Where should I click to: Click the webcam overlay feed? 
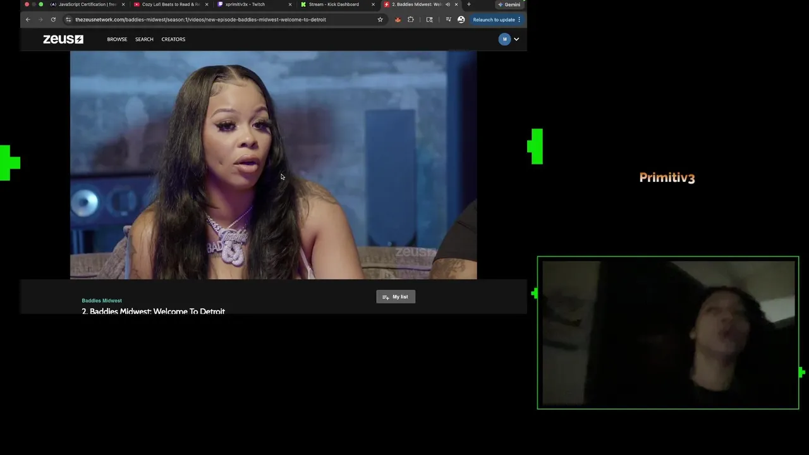click(x=668, y=332)
